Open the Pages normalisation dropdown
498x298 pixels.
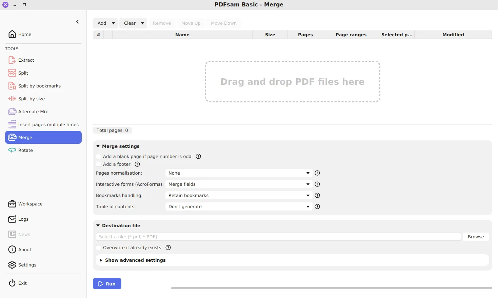coord(239,173)
